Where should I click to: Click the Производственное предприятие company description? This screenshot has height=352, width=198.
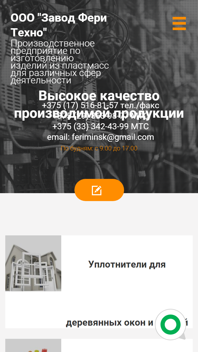(x=60, y=62)
